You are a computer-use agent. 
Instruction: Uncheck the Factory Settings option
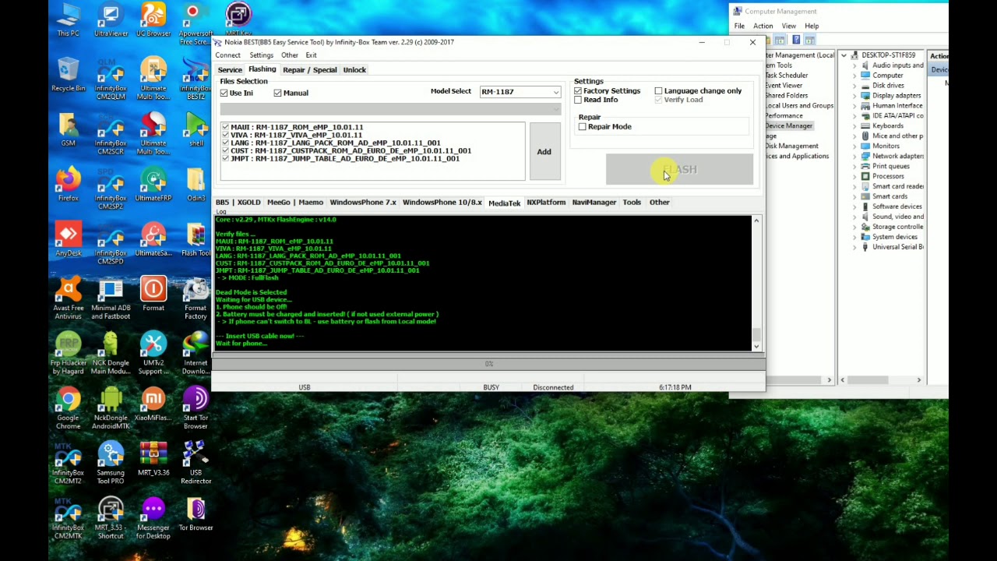[x=578, y=91]
